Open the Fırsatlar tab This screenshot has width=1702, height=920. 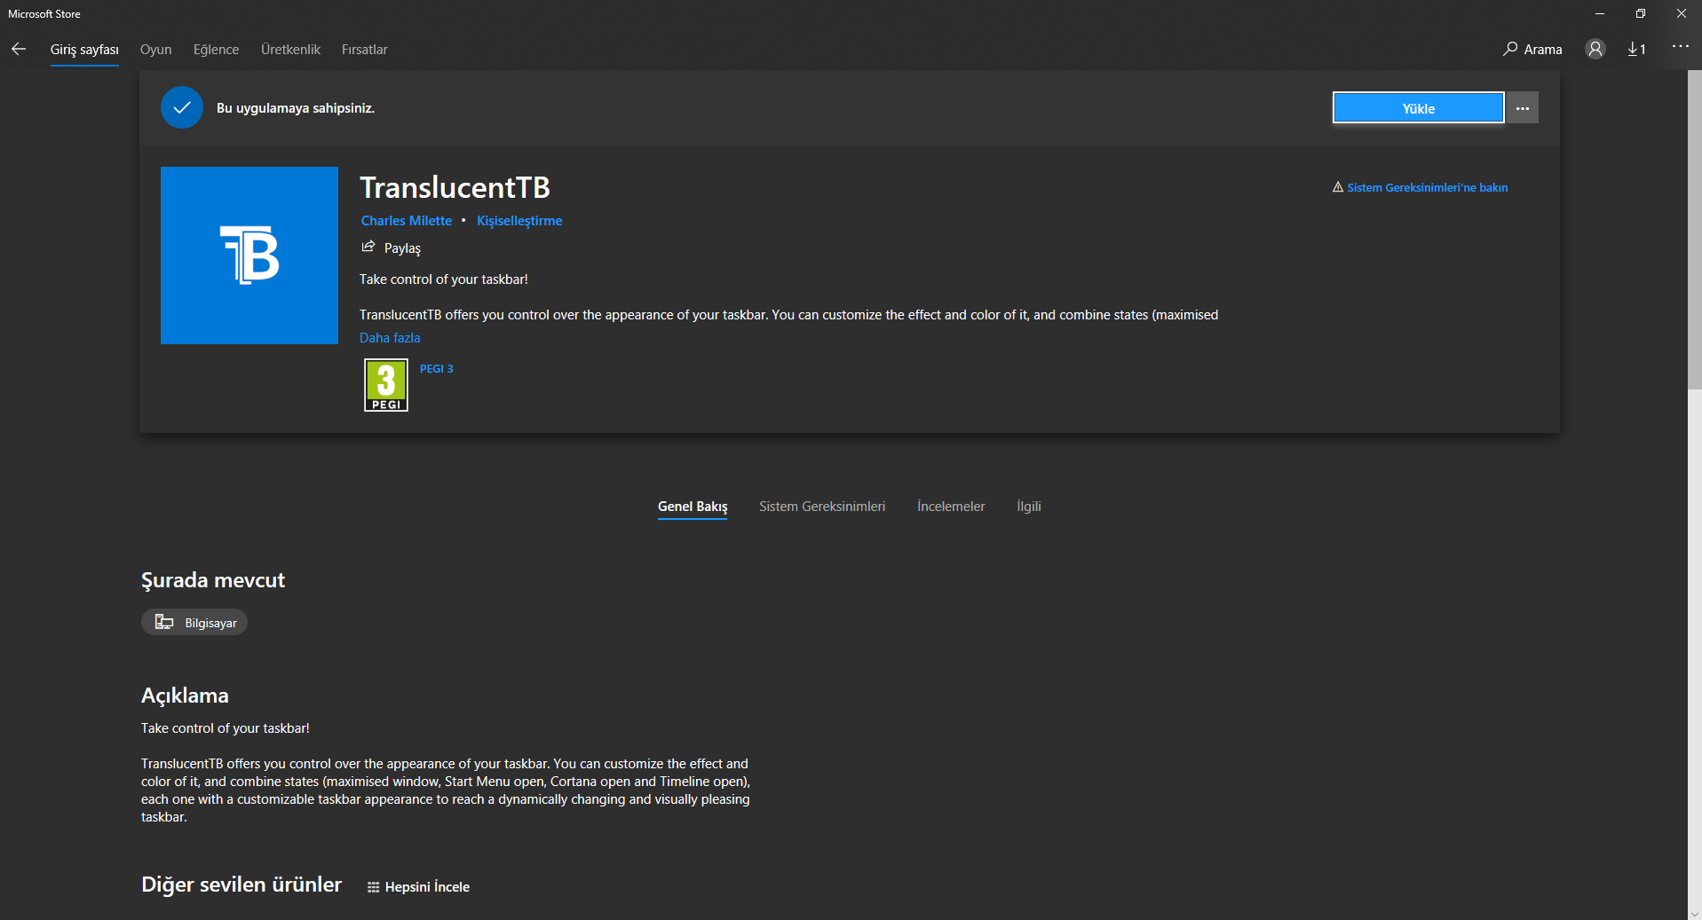[x=365, y=50]
